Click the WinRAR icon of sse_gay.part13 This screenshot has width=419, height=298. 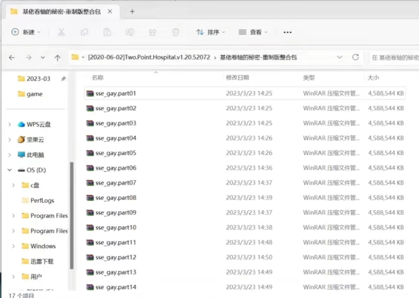(x=90, y=272)
